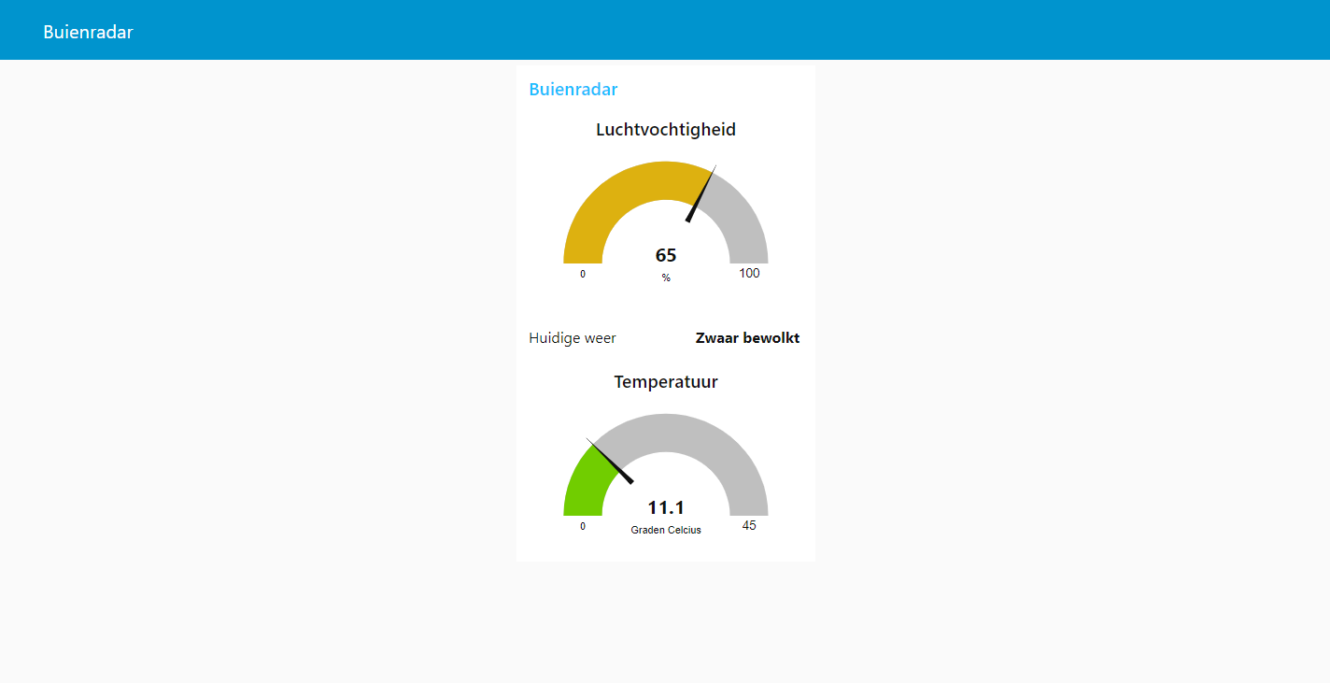This screenshot has height=683, width=1330.
Task: Click the Zwaar bewolkt weather value
Action: tap(747, 338)
